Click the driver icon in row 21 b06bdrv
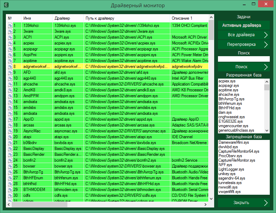 [x=10, y=143]
